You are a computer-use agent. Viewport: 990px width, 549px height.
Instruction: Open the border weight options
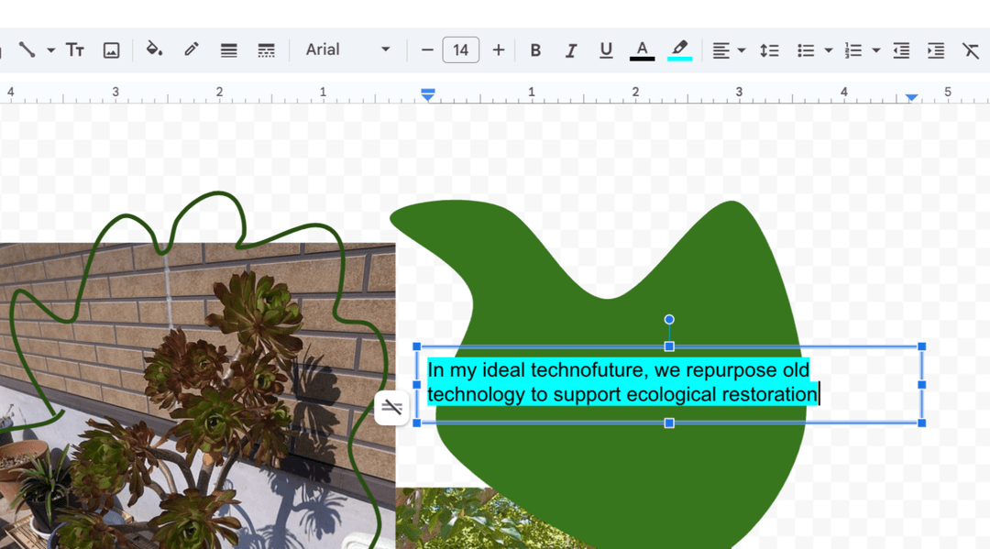(x=229, y=50)
